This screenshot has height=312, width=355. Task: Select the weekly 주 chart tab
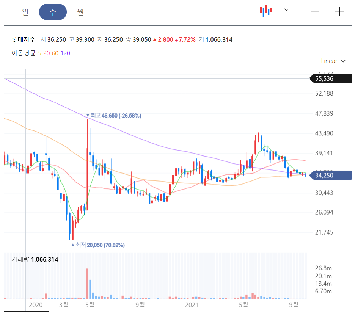pyautogui.click(x=53, y=12)
